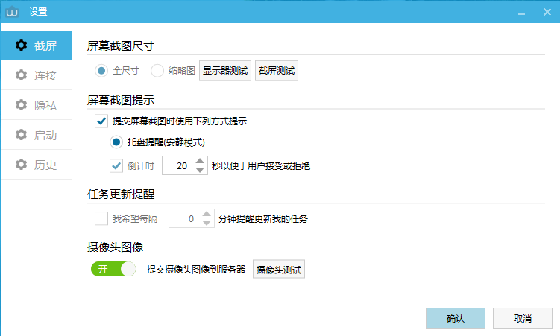Screen dimensions: 560x336
Task: Enable the 我希望每隔 reminder checkbox
Action: coord(101,218)
